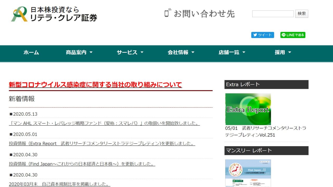Expand the arrow next to 商品案内

pos(91,52)
